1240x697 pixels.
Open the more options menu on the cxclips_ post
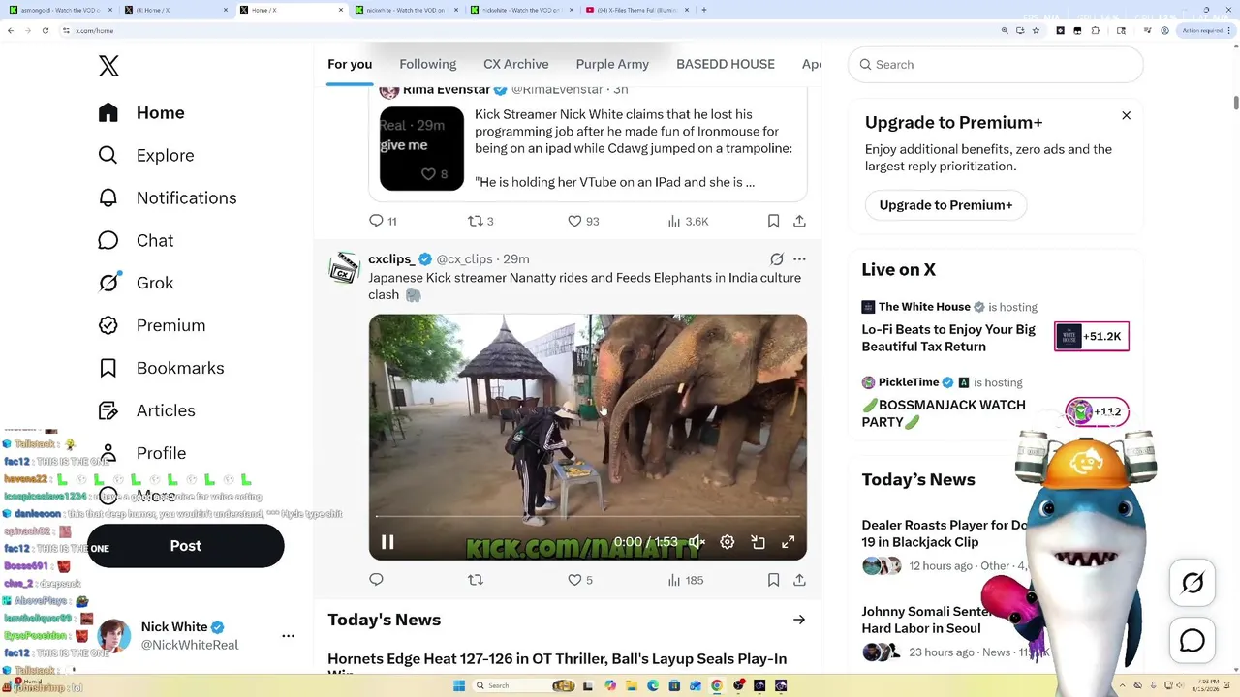point(799,259)
